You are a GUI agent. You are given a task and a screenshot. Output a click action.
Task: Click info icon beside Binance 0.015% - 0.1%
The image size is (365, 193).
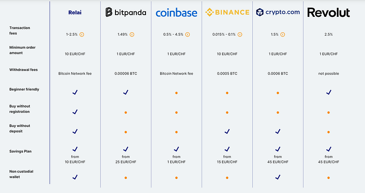(x=240, y=35)
